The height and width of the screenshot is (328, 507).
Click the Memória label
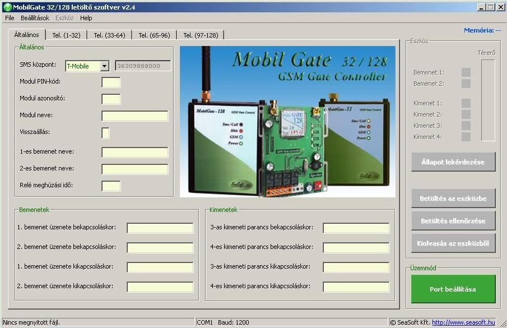pyautogui.click(x=482, y=30)
